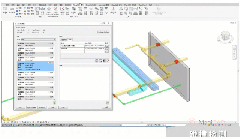Click the pencil edit icon beside the camera icon

(x=108, y=61)
